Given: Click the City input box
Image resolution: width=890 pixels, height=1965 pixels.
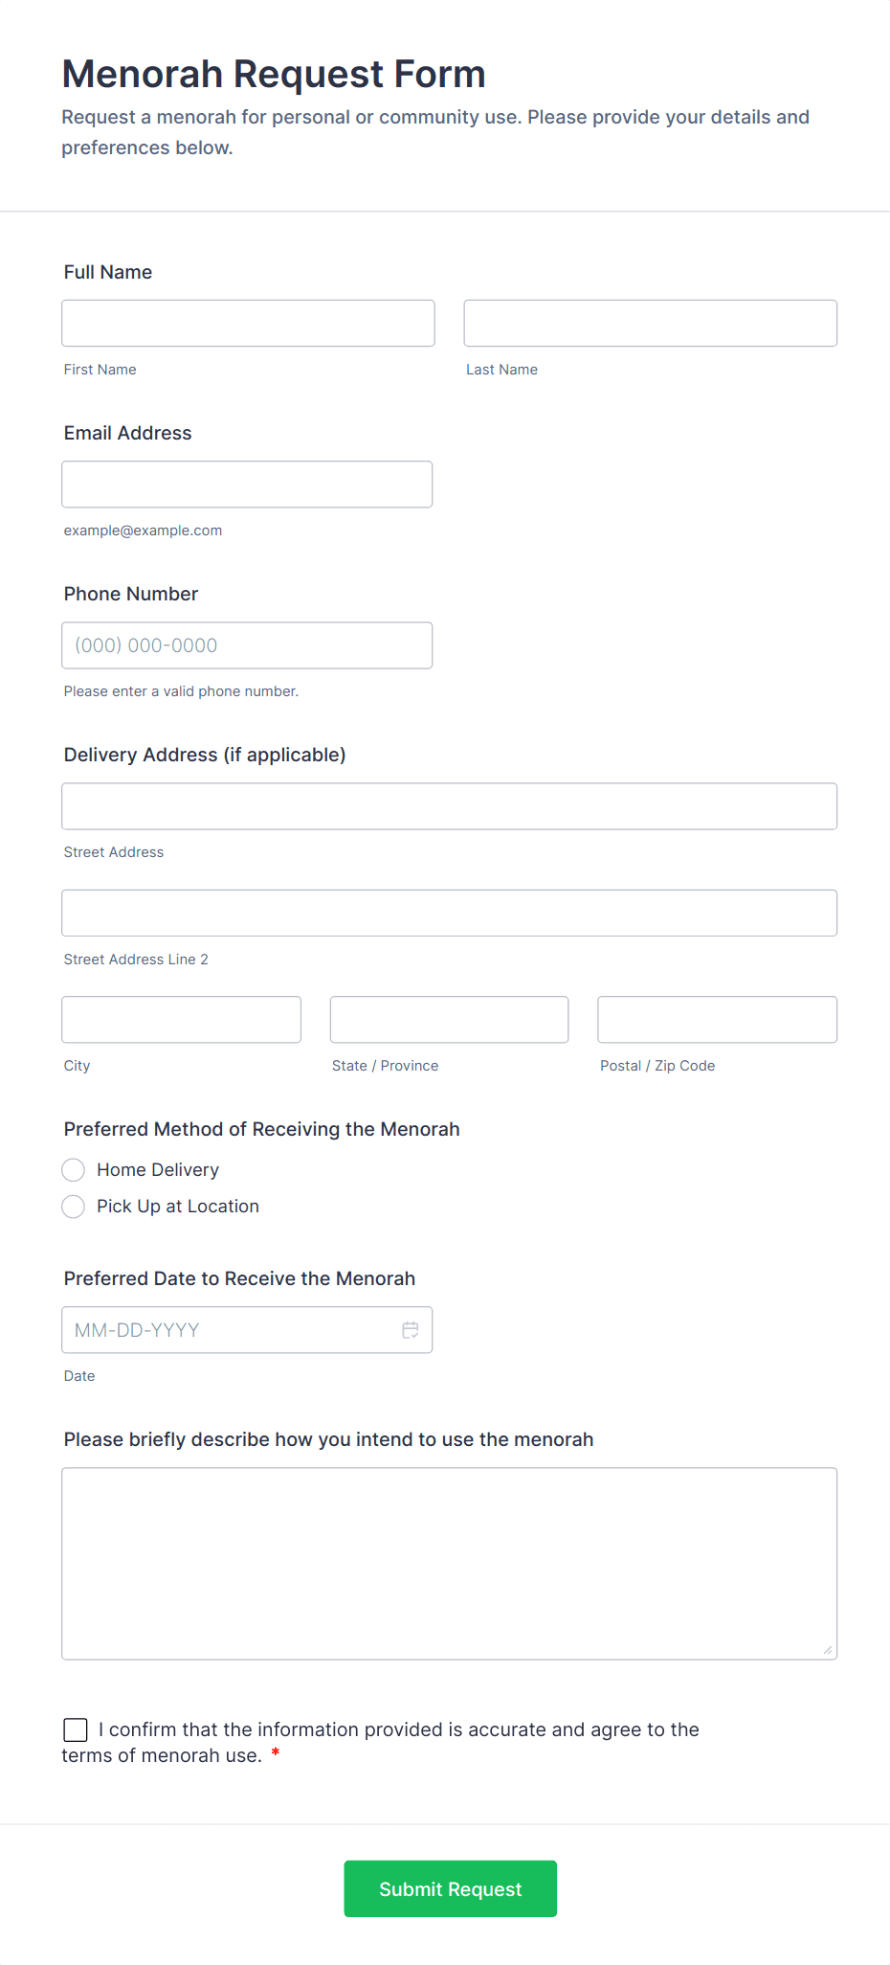Looking at the screenshot, I should point(181,1020).
